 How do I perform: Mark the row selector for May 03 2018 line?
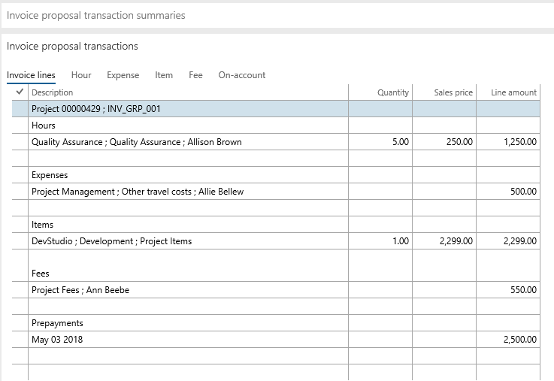pos(20,340)
